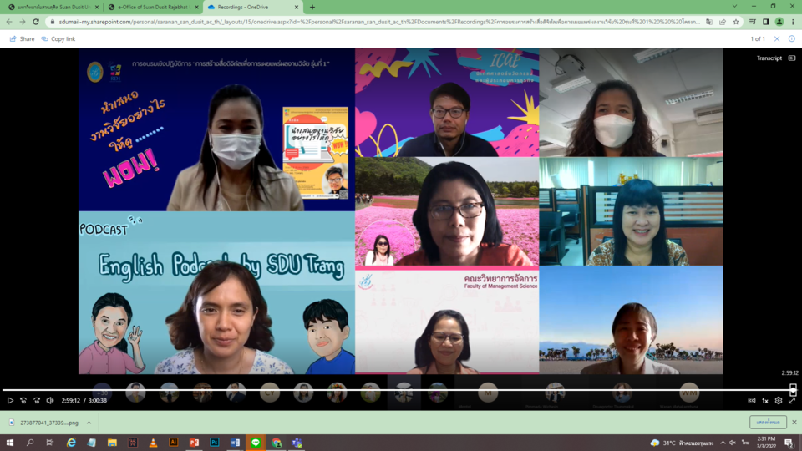
Task: Bookmark this page with star
Action: coord(735,22)
